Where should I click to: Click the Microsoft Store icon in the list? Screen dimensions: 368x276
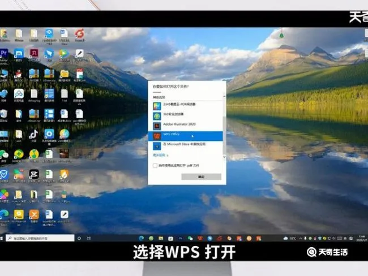pos(157,146)
